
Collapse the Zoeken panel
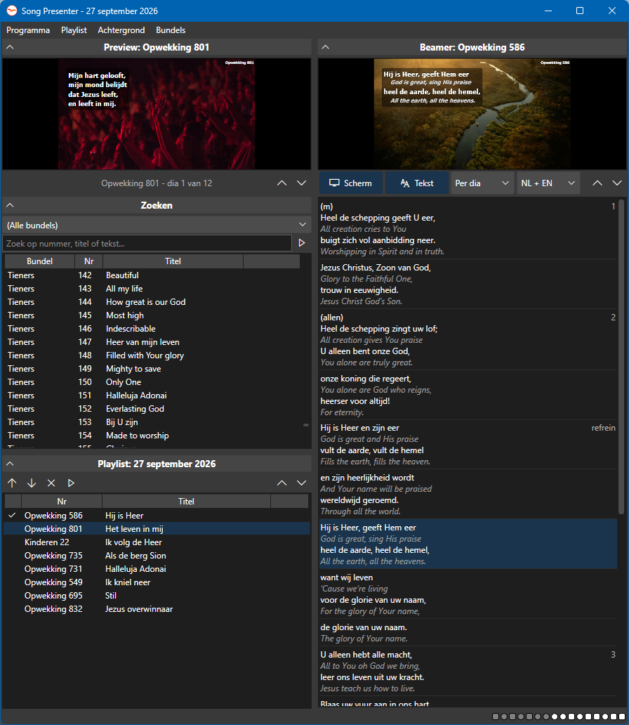[x=10, y=205]
